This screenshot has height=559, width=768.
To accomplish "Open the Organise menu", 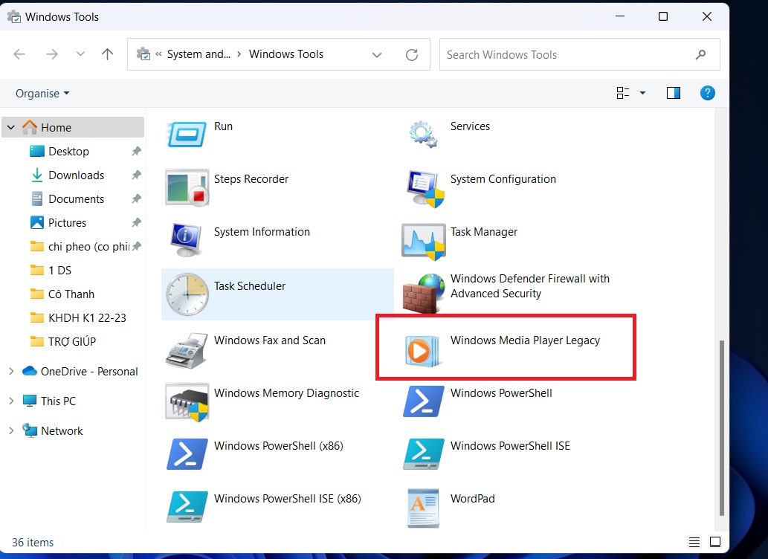I will (42, 93).
